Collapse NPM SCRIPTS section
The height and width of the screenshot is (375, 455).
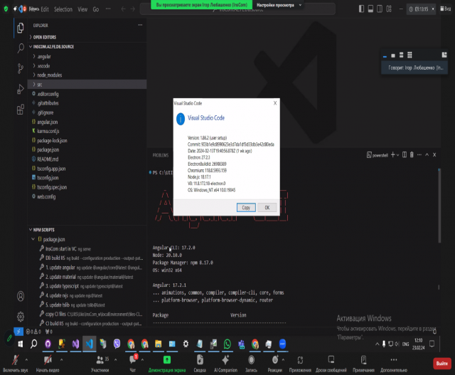(43, 230)
